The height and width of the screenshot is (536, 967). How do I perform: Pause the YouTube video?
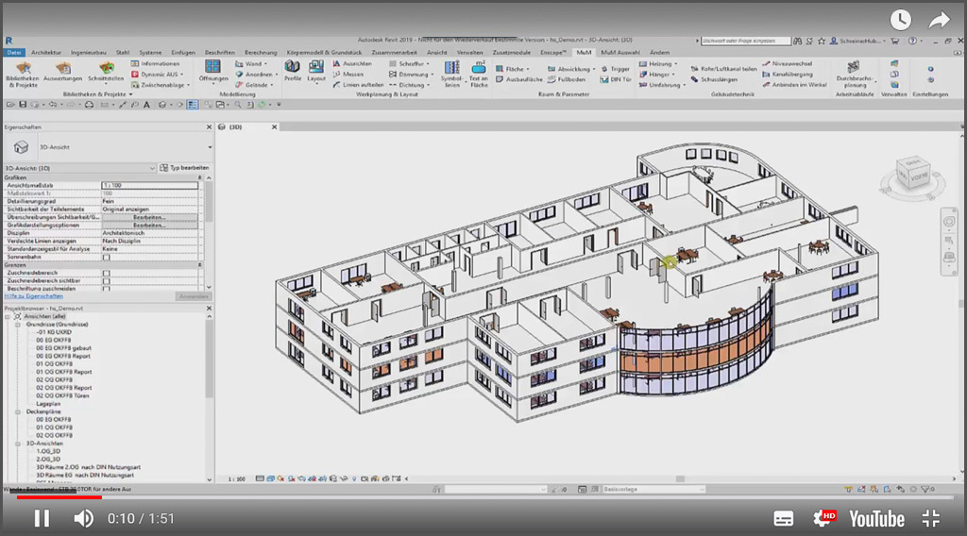coord(42,518)
